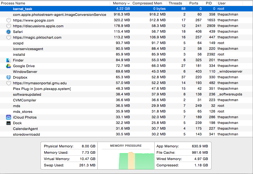Click Dropbox threads value 37
The width and height of the screenshot is (253, 174).
183,77
